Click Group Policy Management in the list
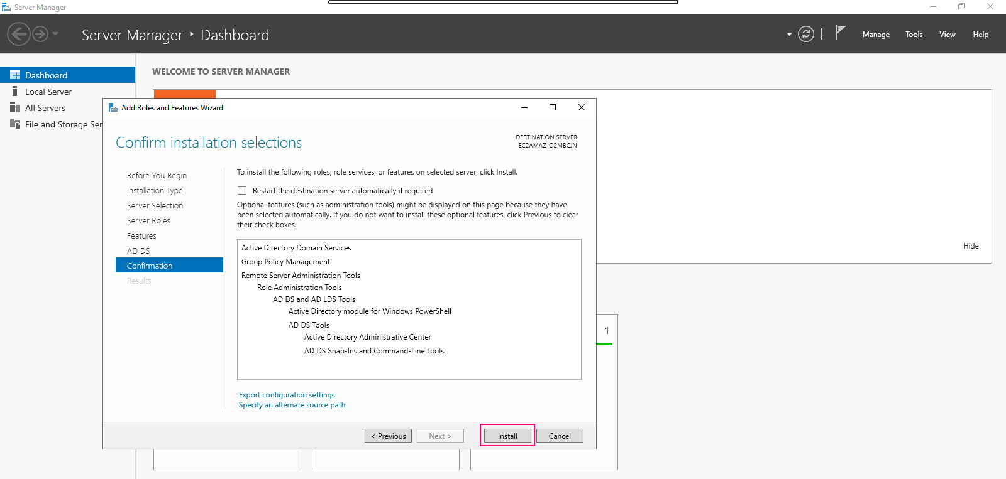 click(285, 262)
